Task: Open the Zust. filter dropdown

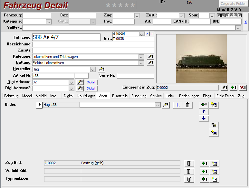Action: tap(181, 16)
